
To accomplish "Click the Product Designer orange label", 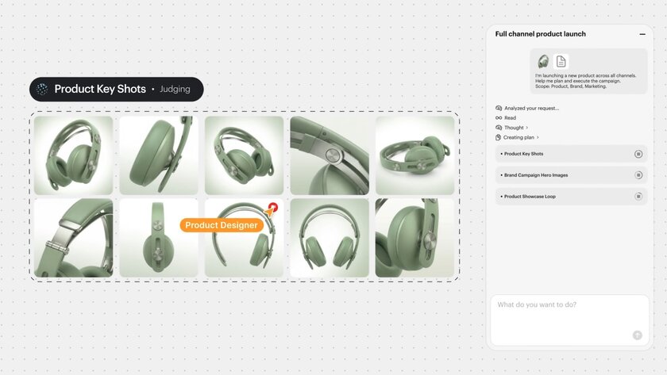I will coord(222,225).
